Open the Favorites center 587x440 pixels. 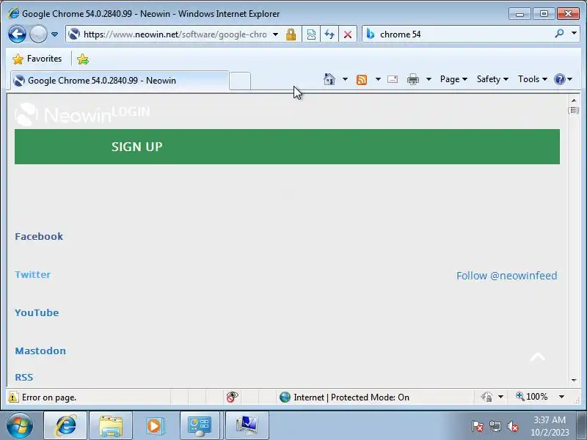pos(37,59)
